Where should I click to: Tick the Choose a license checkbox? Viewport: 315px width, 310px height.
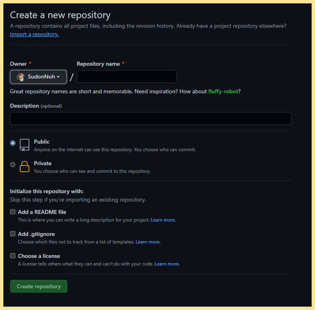tap(13, 256)
